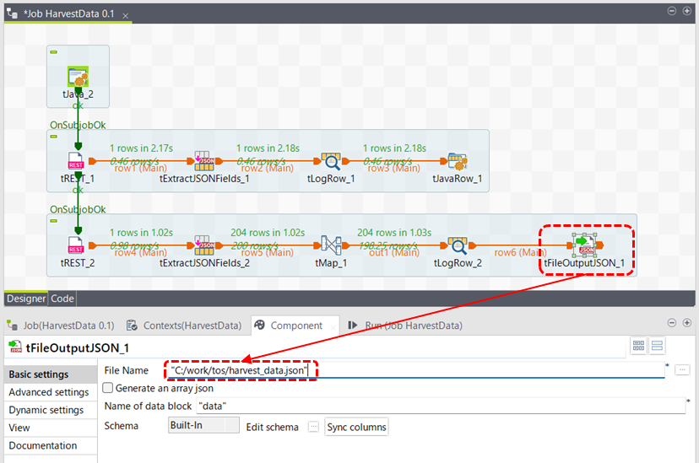699x463 pixels.
Task: Select the tJavaRow_1 component icon
Action: 458,161
